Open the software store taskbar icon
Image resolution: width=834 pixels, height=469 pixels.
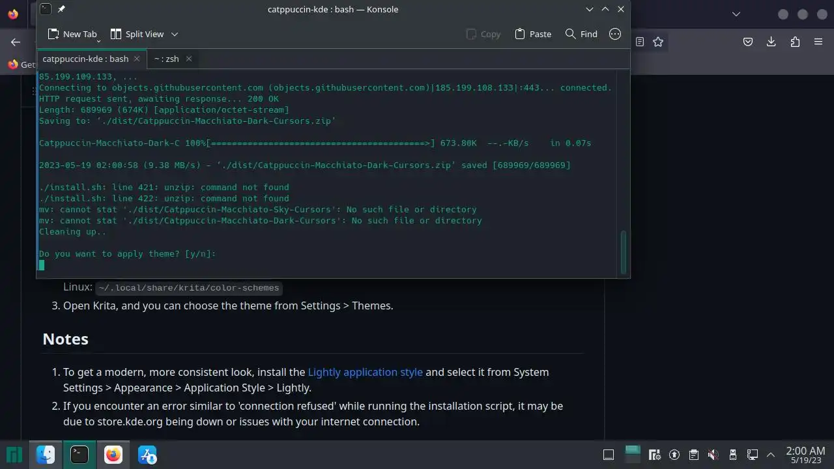[x=147, y=455]
